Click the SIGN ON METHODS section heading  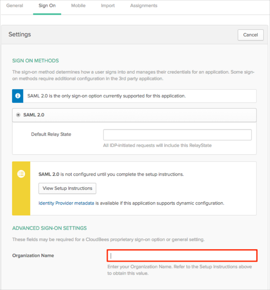point(36,61)
